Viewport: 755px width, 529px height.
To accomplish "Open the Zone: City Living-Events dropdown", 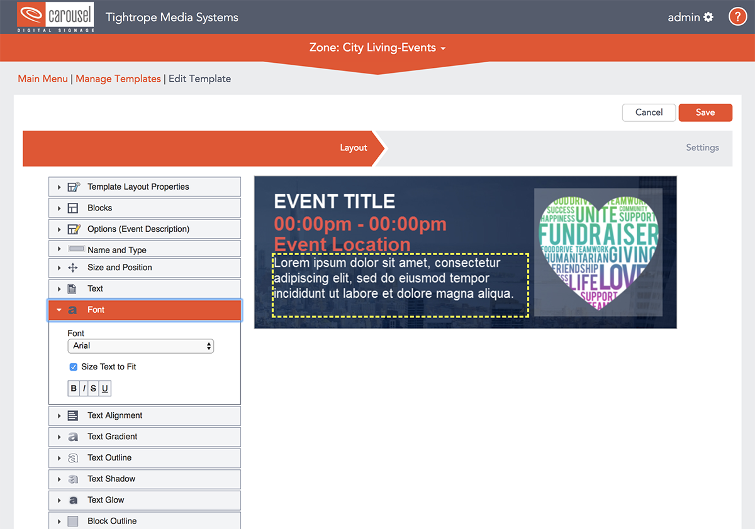I will tap(377, 48).
